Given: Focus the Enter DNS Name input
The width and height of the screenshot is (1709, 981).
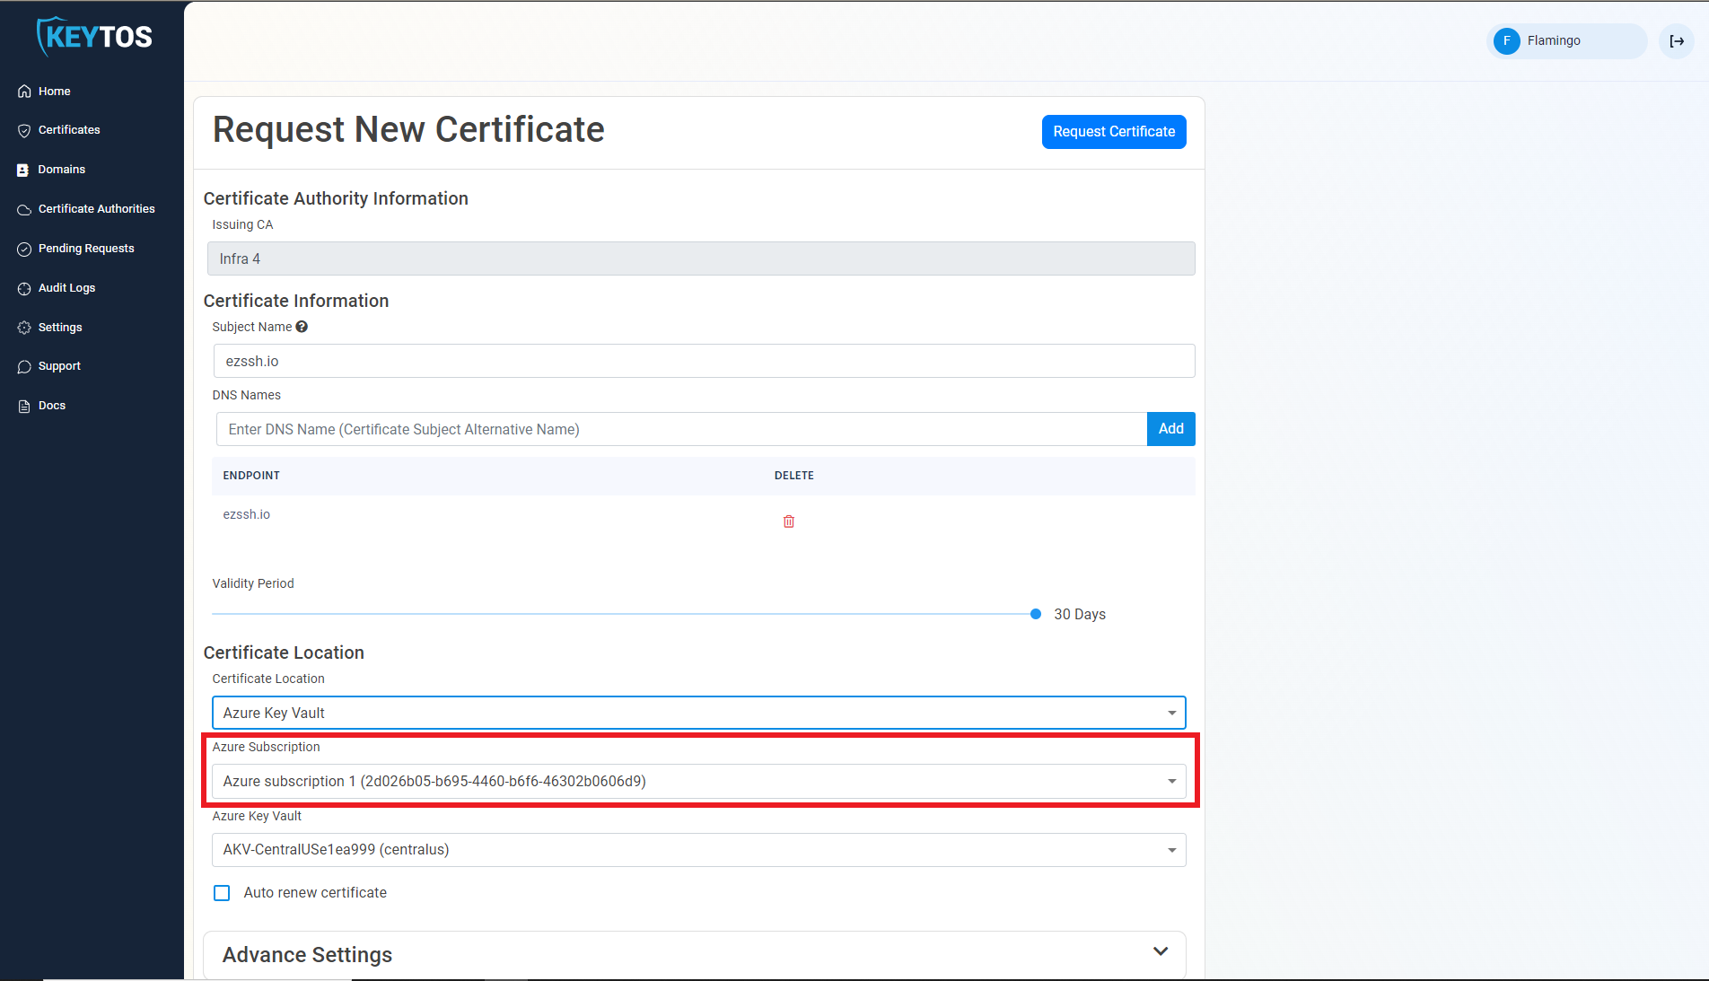Looking at the screenshot, I should pyautogui.click(x=682, y=429).
